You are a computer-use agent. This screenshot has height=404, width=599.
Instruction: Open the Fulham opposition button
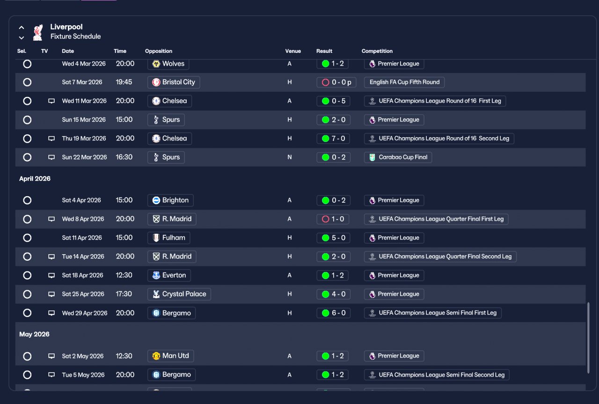pyautogui.click(x=168, y=238)
